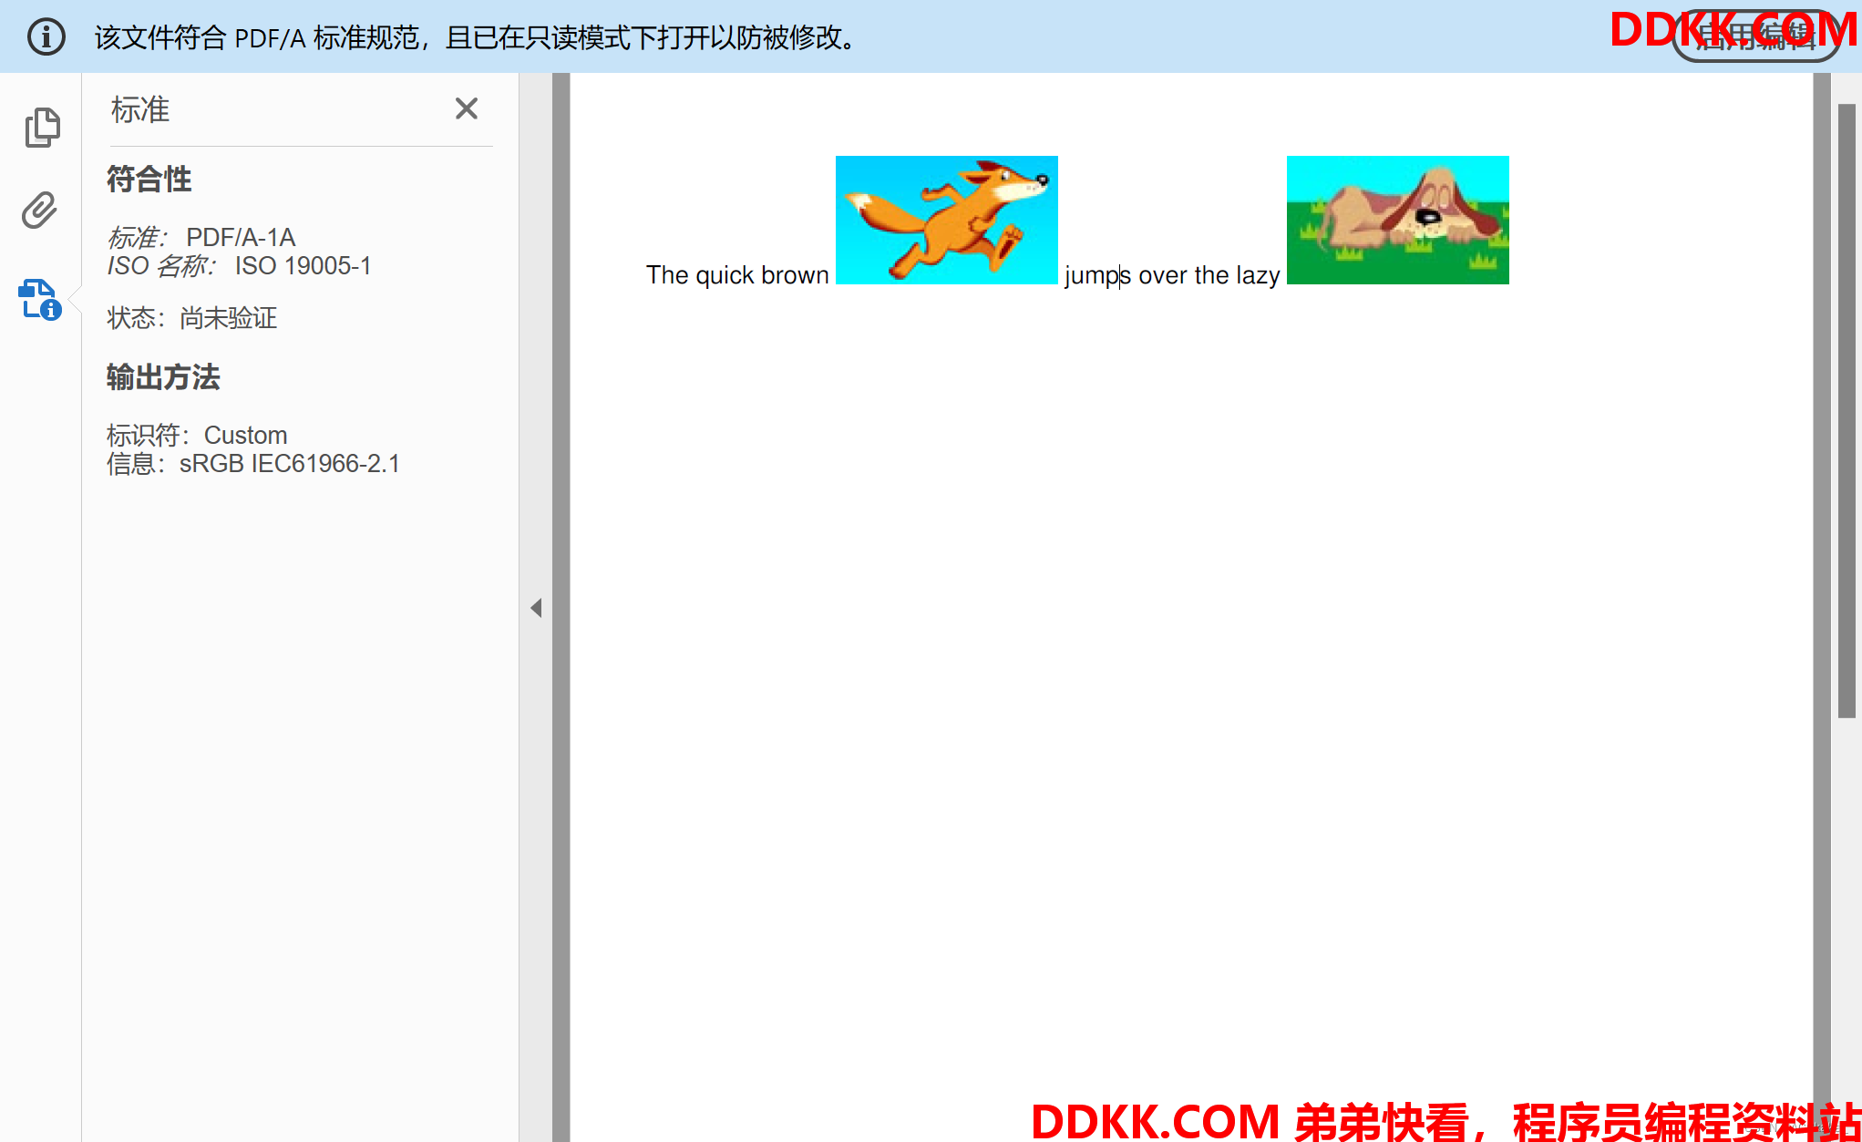This screenshot has height=1142, width=1862.
Task: Close the 标准 panel
Action: pyautogui.click(x=467, y=108)
